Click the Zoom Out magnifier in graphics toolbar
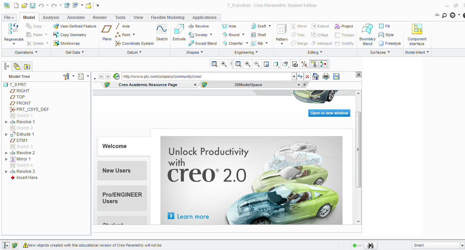Screen dimensions: 465x250 coord(257,64)
